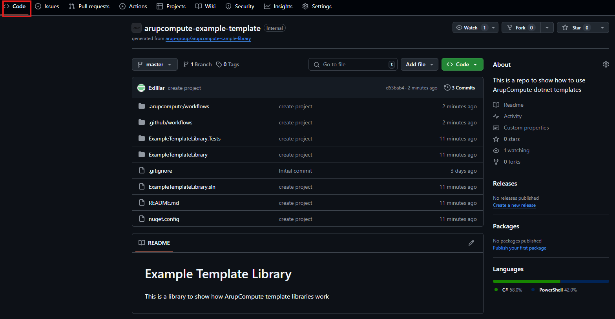This screenshot has width=615, height=319.
Task: Click Publish your first package
Action: [520, 248]
